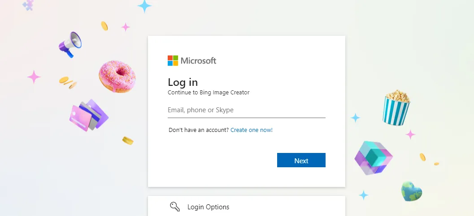This screenshot has width=474, height=216.
Task: Open the Create one now! link
Action: tap(252, 130)
